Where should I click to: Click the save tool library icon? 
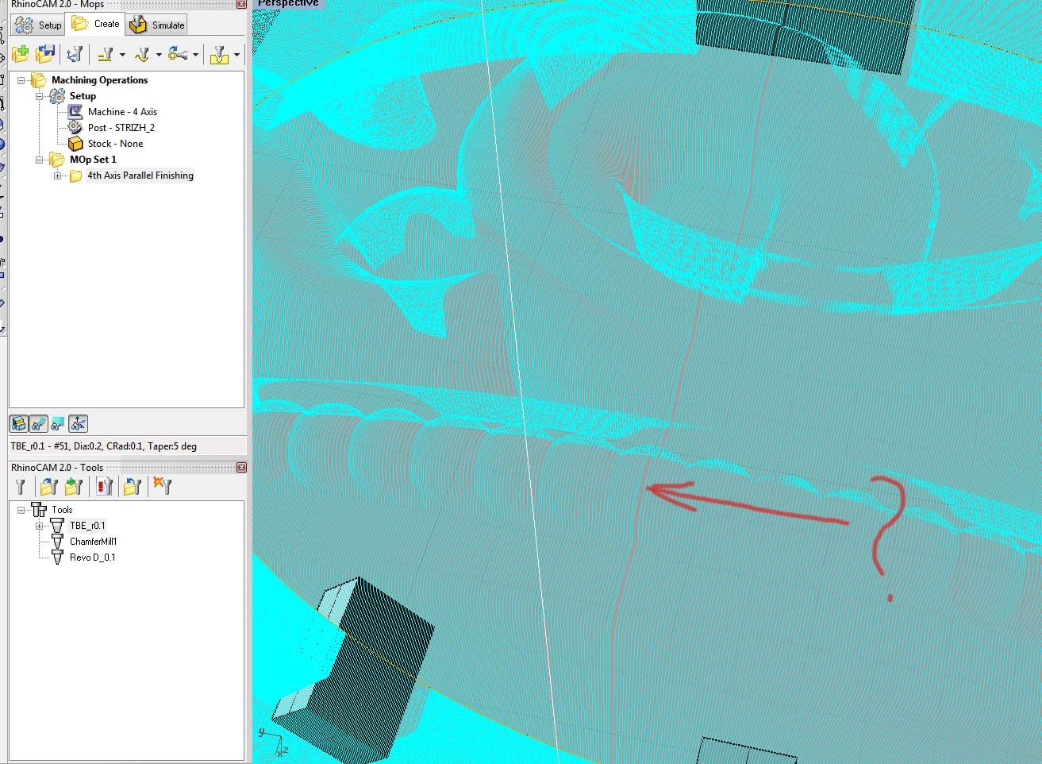75,486
